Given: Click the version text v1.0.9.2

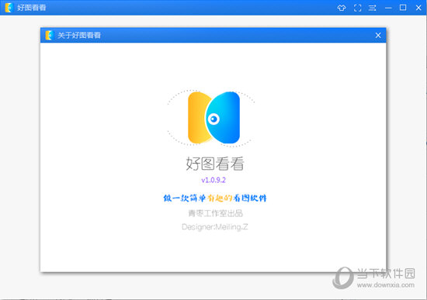Looking at the screenshot, I should click(213, 180).
